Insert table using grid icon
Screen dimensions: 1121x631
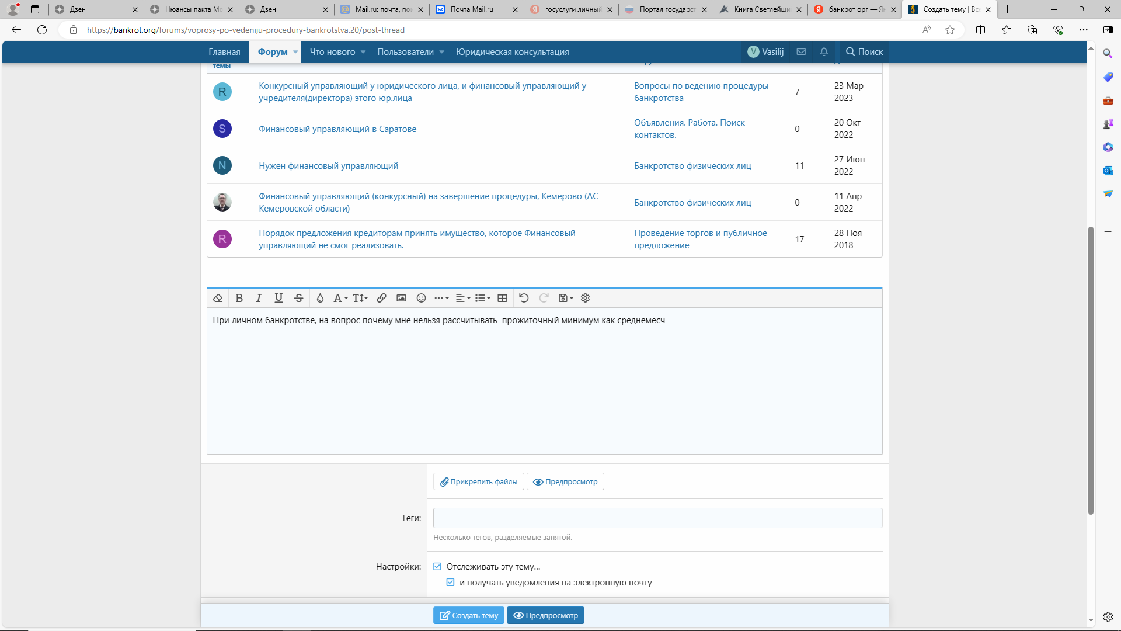point(502,298)
